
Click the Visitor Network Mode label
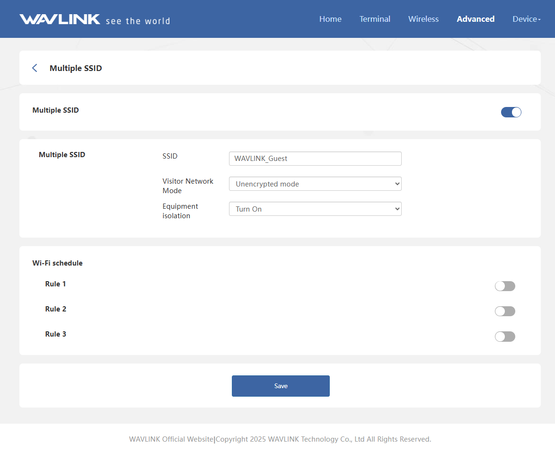(188, 186)
